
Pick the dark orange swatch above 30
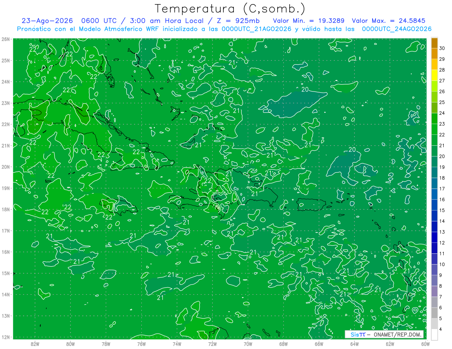pos(434,43)
